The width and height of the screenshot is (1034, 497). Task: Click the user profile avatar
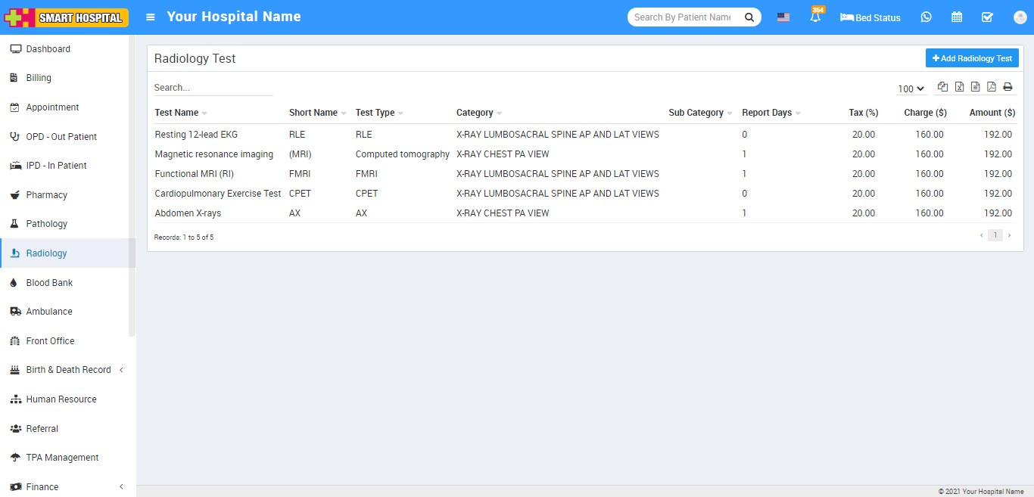point(1019,17)
